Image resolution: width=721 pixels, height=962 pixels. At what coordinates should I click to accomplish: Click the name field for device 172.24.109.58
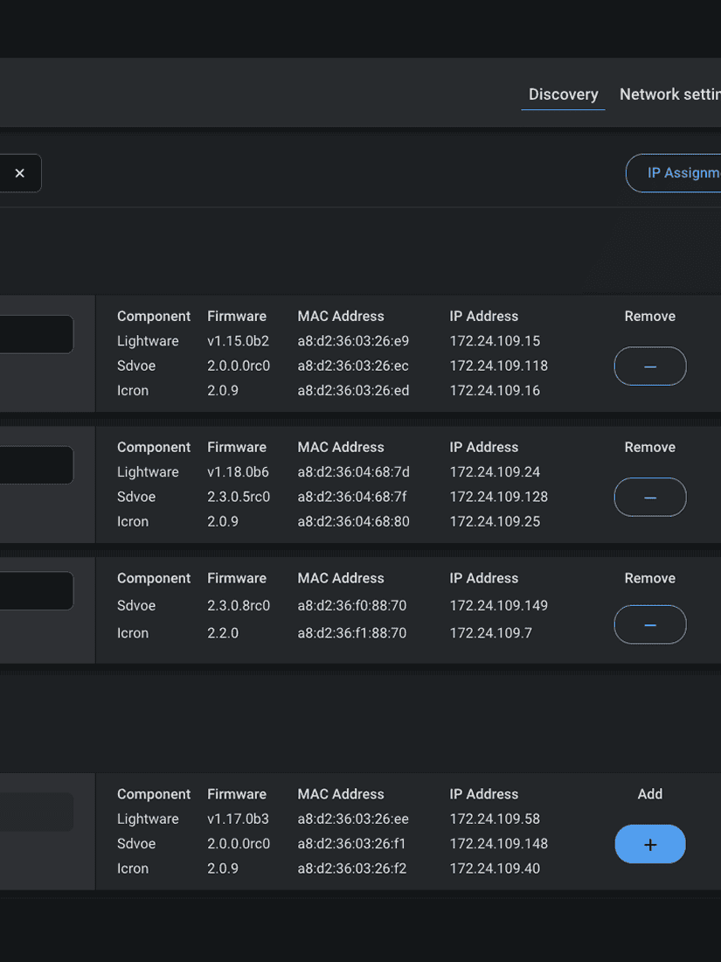pos(37,812)
